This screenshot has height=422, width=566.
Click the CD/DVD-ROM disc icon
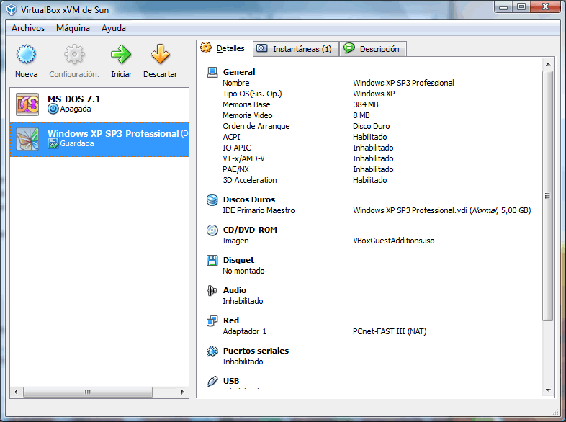click(x=212, y=230)
